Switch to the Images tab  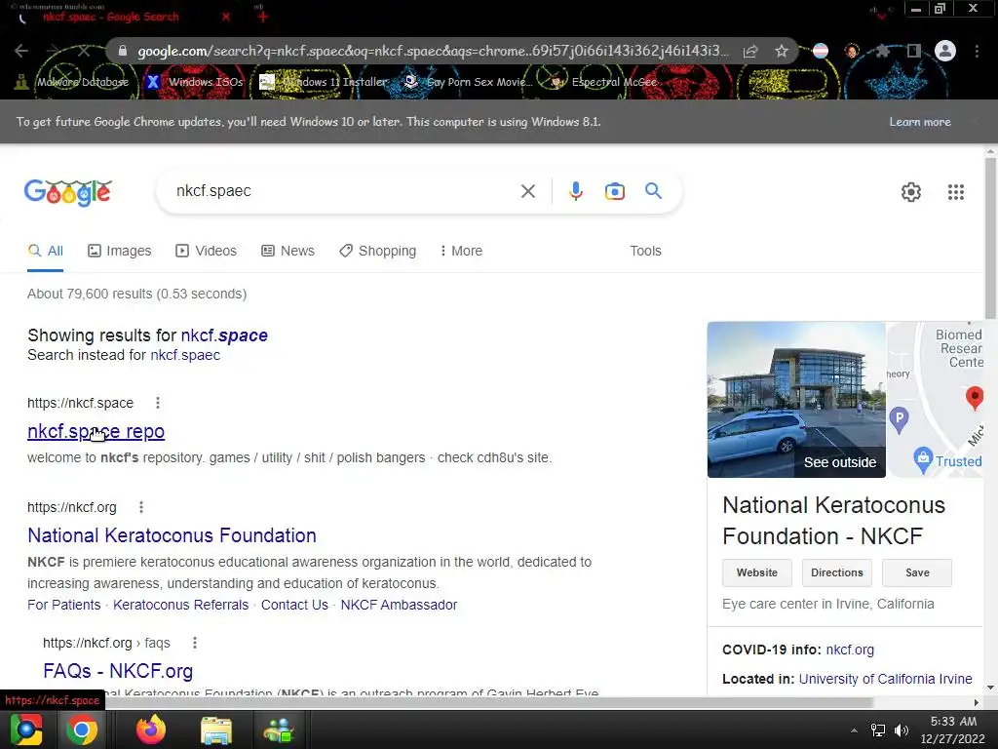click(120, 251)
